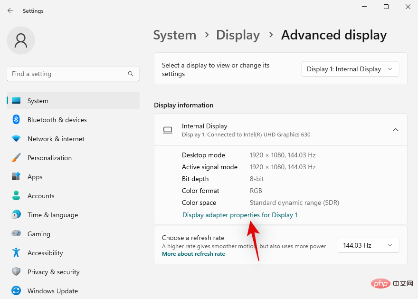Click More about refresh rate
The image size is (418, 299).
click(x=193, y=254)
